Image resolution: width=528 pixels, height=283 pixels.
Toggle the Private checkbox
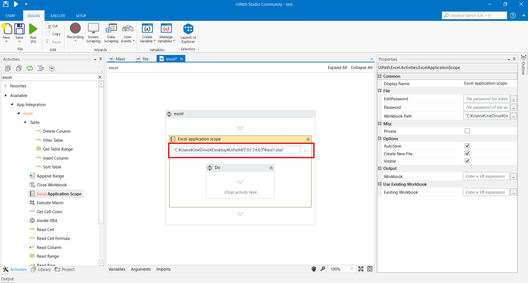pyautogui.click(x=467, y=131)
